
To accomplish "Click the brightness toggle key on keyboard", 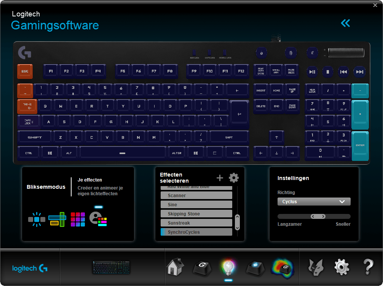I will pos(290,53).
